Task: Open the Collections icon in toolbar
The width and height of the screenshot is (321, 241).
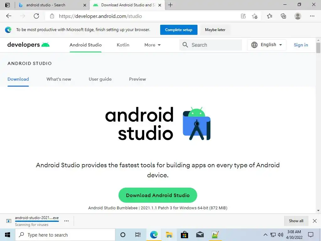Action: (x=283, y=16)
